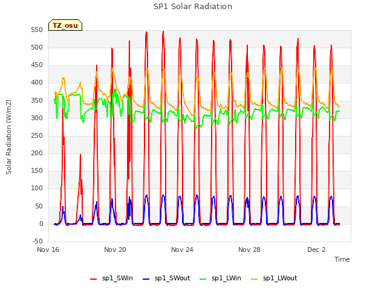The height and width of the screenshot is (290, 387).
Task: Select the chart title SP1 Solar Radiation
Action: (193, 7)
